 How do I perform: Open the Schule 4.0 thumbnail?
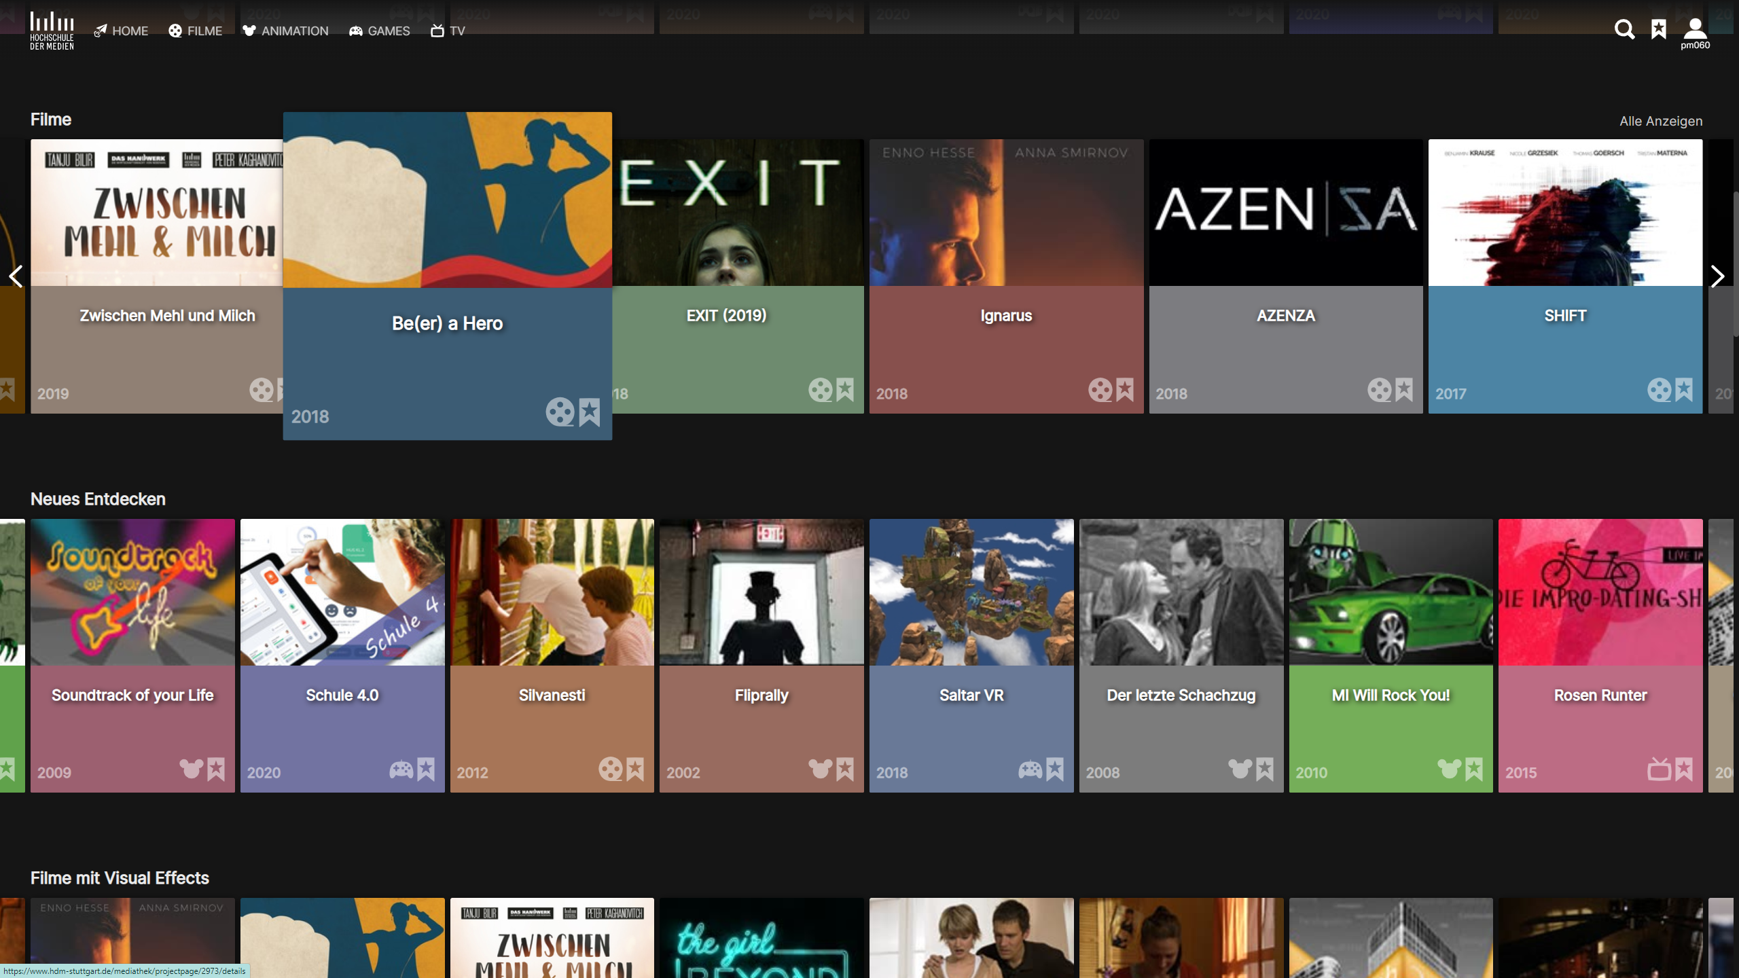(342, 592)
